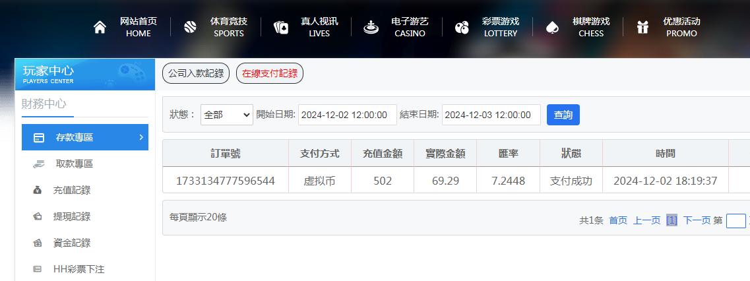Screen dimensions: 750x281
Task: Select the 在線支付記錄 tab
Action: point(269,74)
